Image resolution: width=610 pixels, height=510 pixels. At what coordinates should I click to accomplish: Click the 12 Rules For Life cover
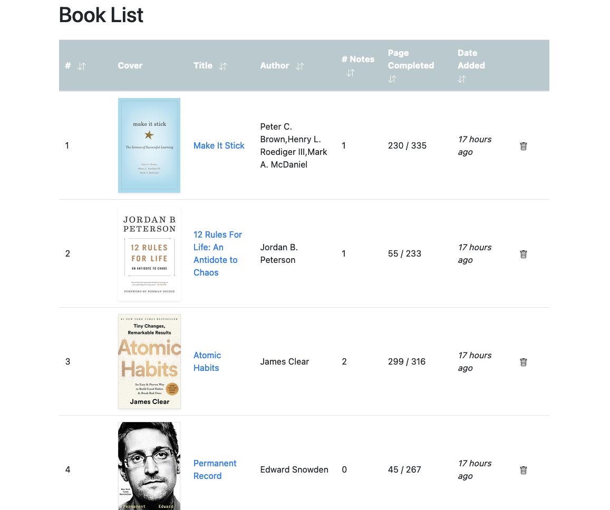click(149, 253)
